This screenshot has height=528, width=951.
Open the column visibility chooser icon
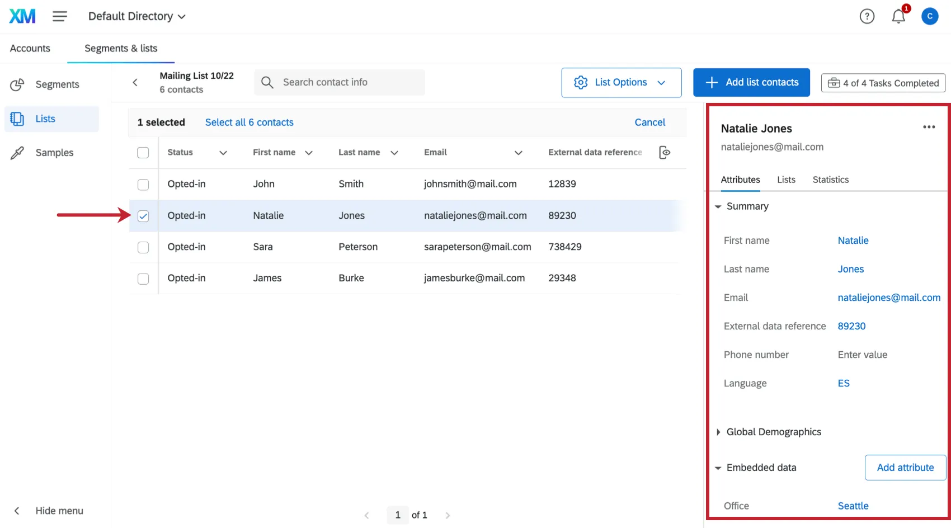[x=664, y=152]
